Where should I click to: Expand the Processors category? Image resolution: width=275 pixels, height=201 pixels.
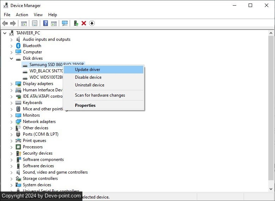[x=11, y=147]
